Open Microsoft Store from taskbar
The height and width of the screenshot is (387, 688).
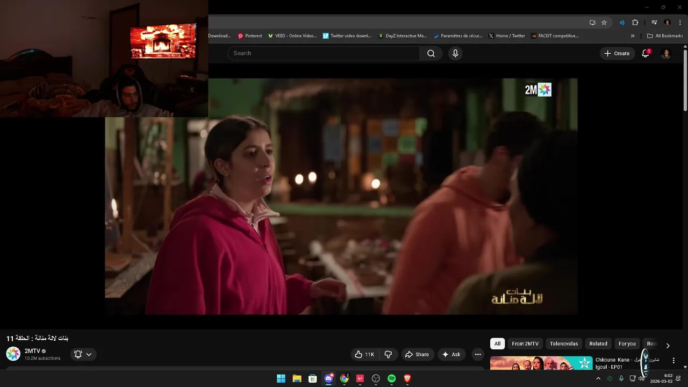tap(312, 378)
